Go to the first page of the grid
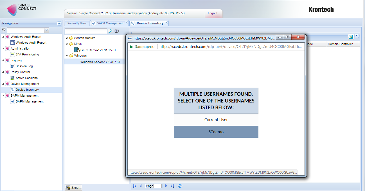Viewport: 365px width, 191px height. pyautogui.click(x=135, y=186)
